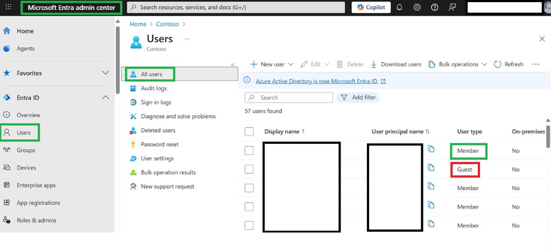This screenshot has width=551, height=251.
Task: Open Devices in the left navigation
Action: 26,168
